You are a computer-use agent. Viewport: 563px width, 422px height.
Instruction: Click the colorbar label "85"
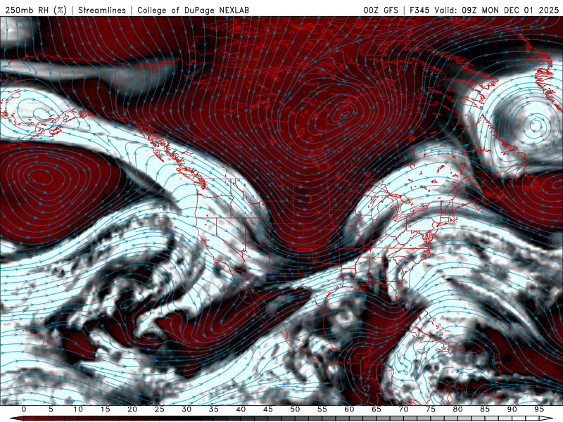tap(485, 409)
